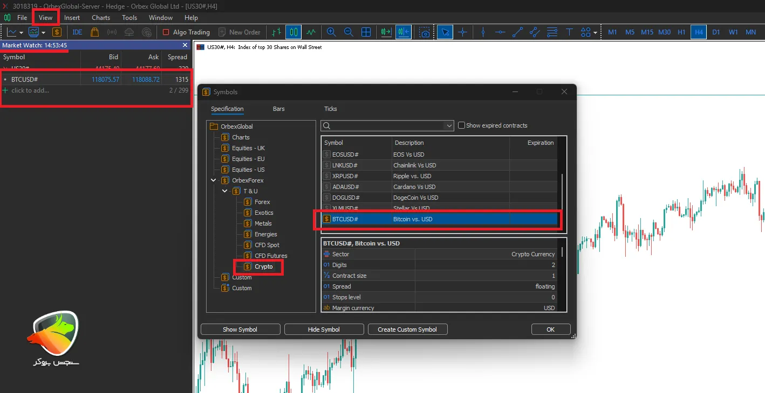Switch chart to candlesticks view

pyautogui.click(x=293, y=32)
